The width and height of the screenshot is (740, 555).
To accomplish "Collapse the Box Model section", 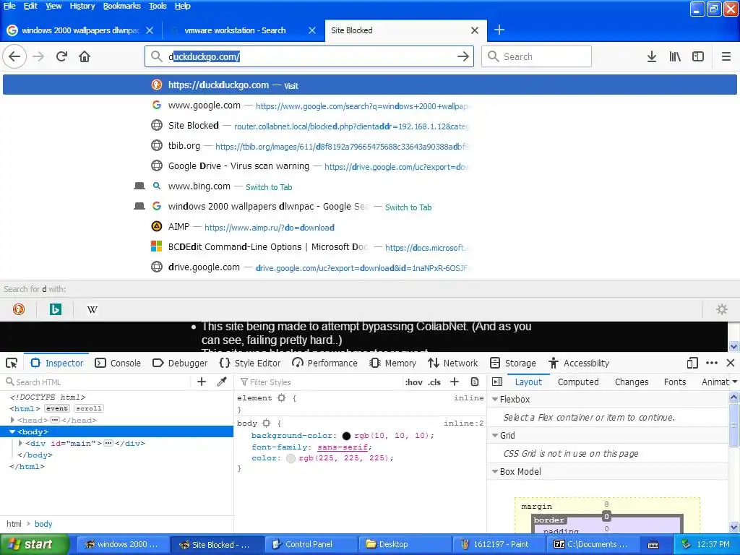I will (x=494, y=471).
